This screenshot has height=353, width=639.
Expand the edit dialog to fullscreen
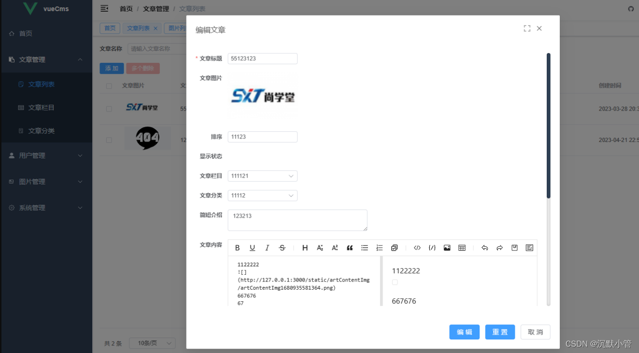tap(527, 28)
